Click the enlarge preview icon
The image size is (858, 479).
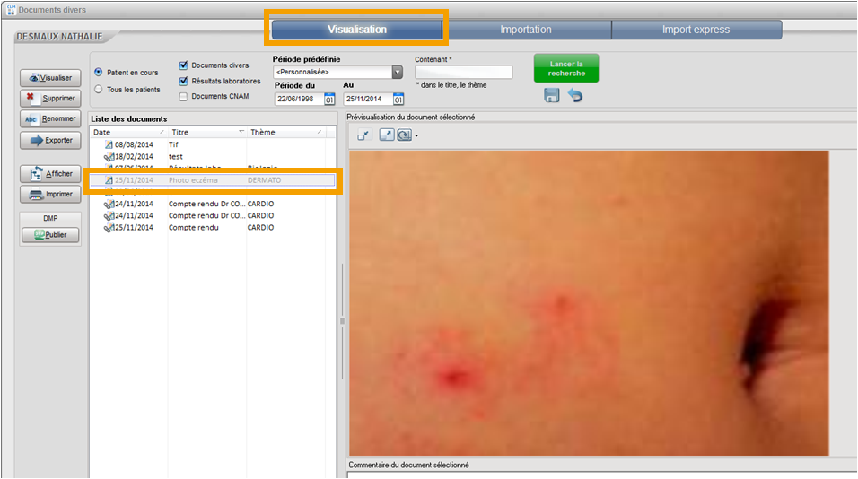(x=386, y=135)
